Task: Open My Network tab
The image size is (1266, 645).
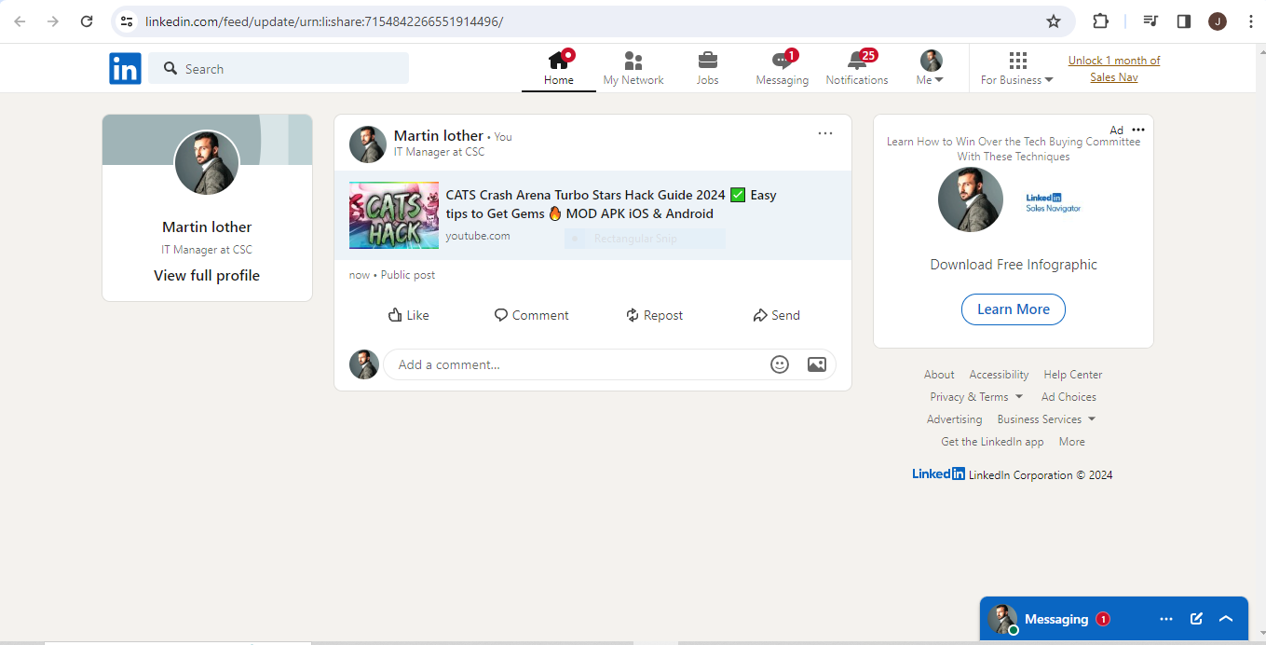Action: [x=633, y=68]
